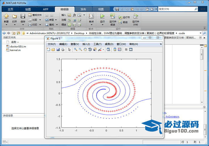Open the Save (保存) dropdown arrow

click(23, 25)
